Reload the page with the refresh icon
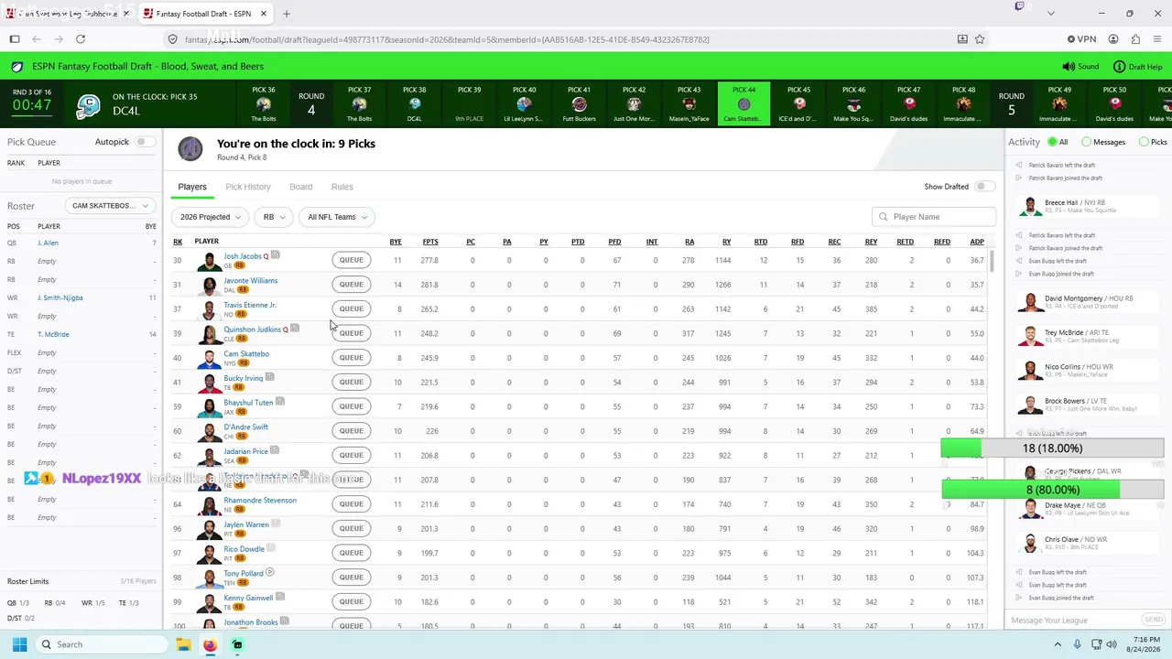The height and width of the screenshot is (659, 1172). tap(81, 39)
